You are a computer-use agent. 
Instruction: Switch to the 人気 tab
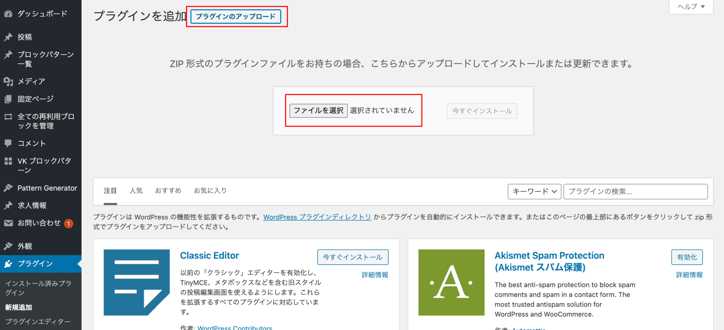pyautogui.click(x=136, y=191)
